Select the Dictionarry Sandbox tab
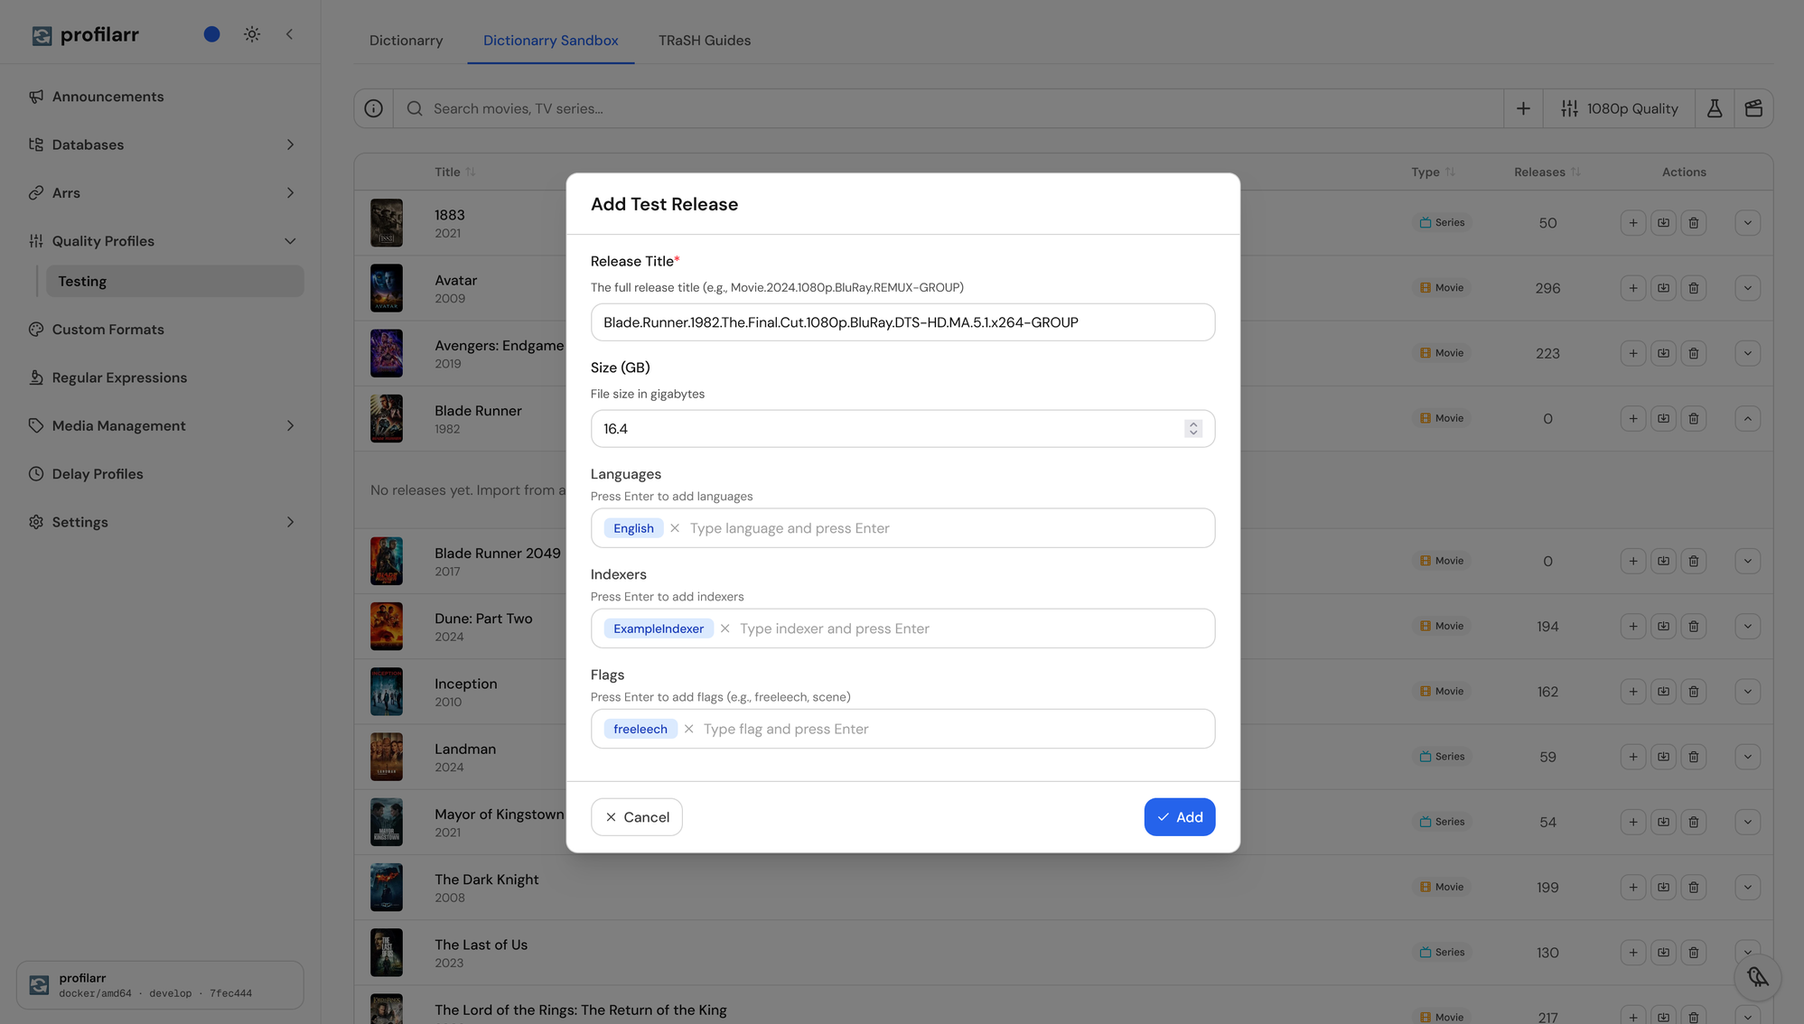This screenshot has width=1804, height=1024. 551,41
